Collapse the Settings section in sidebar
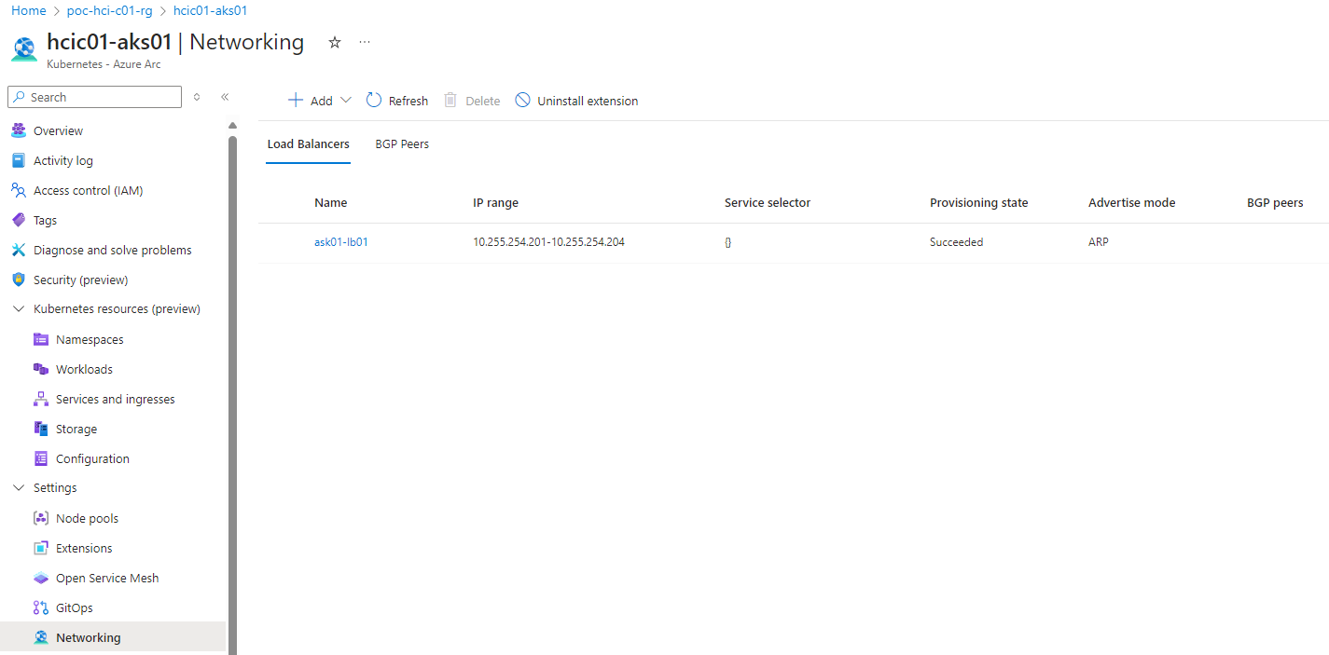 (x=19, y=487)
